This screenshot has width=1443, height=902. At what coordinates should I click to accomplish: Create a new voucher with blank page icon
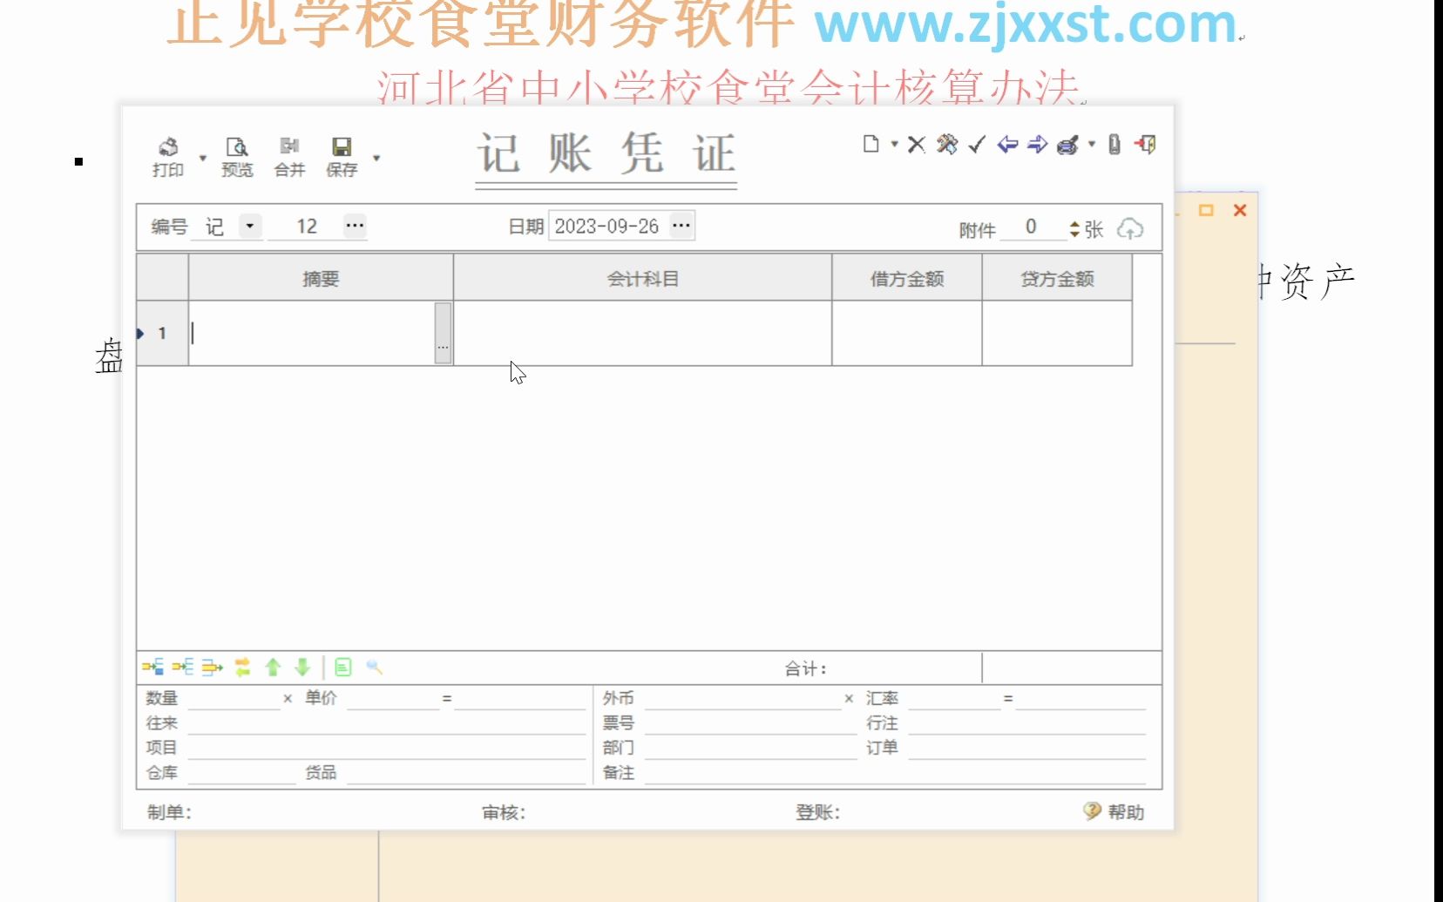pyautogui.click(x=870, y=145)
